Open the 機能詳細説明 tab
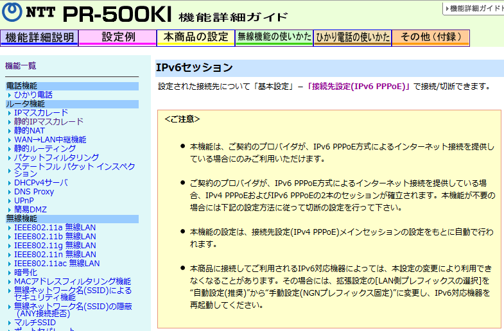The width and height of the screenshot is (504, 331). click(x=39, y=38)
